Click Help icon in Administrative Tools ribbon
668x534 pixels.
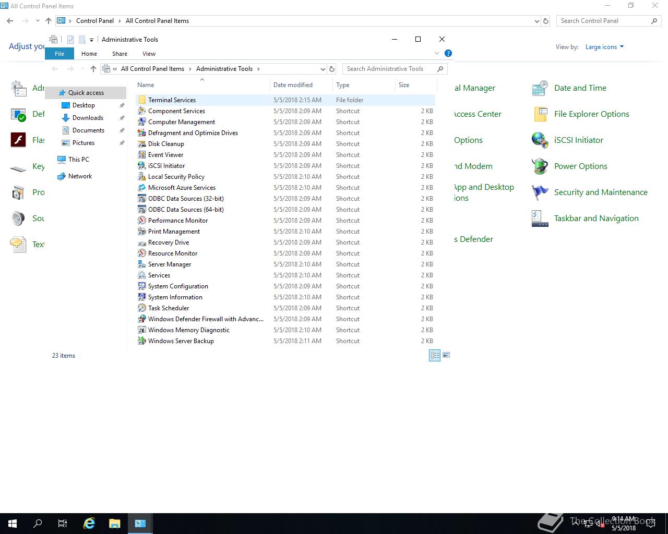click(x=448, y=53)
